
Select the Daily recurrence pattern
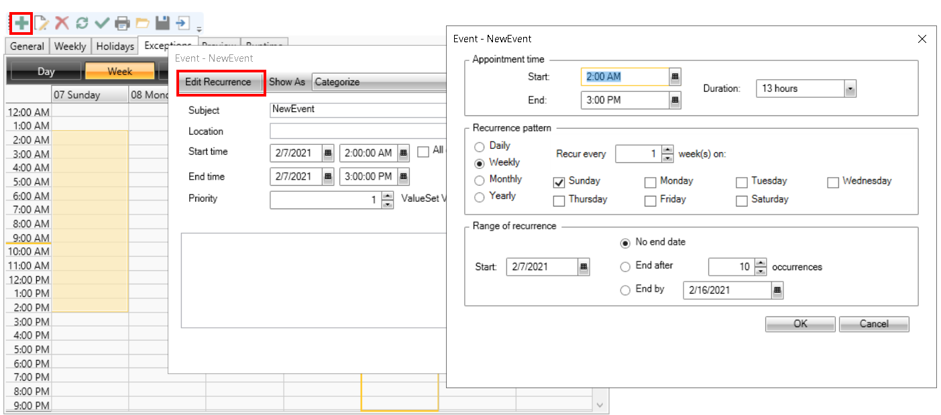click(479, 146)
